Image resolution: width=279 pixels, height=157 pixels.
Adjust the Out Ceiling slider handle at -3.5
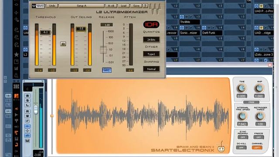[x=81, y=29]
